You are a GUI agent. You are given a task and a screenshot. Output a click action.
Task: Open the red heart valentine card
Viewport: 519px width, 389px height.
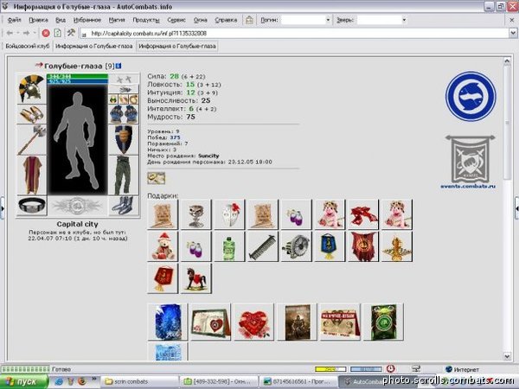click(253, 322)
